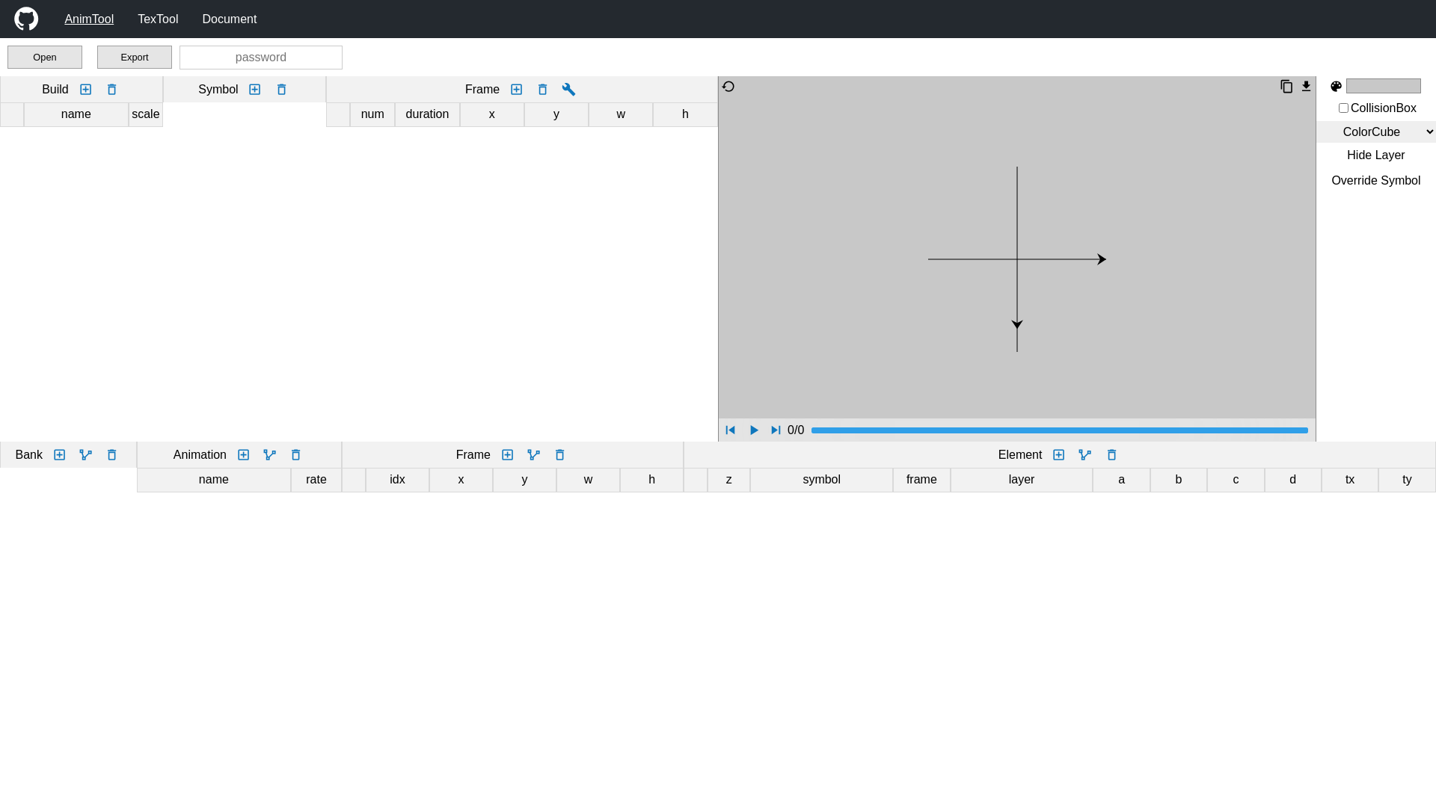
Task: Click the Hide Layer option
Action: (x=1376, y=155)
